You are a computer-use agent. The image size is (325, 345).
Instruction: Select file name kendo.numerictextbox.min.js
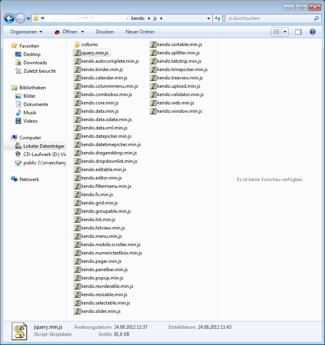pos(111,253)
